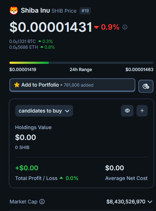The height and width of the screenshot is (211, 156).
Task: Click the Total Profit / Loss label
Action: click(36, 178)
